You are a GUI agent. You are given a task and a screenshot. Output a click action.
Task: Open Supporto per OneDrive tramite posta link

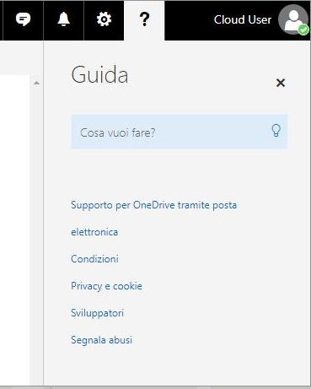(x=153, y=205)
